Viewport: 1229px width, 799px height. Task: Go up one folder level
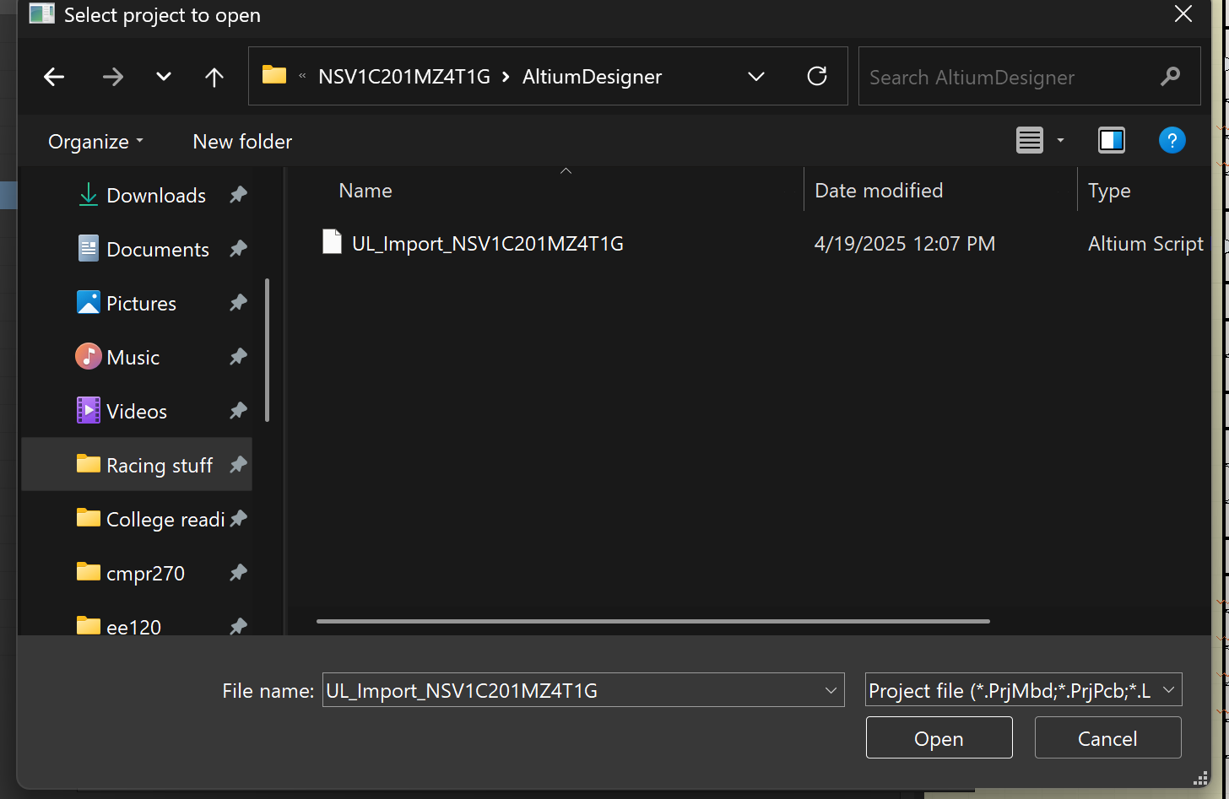point(214,78)
